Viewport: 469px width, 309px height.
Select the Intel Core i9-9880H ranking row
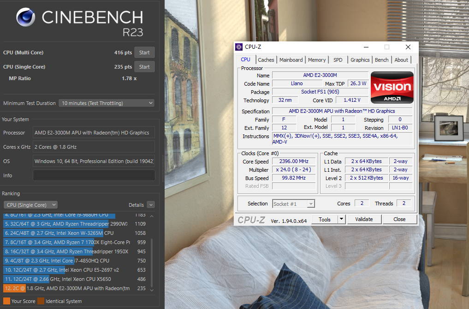pos(75,215)
